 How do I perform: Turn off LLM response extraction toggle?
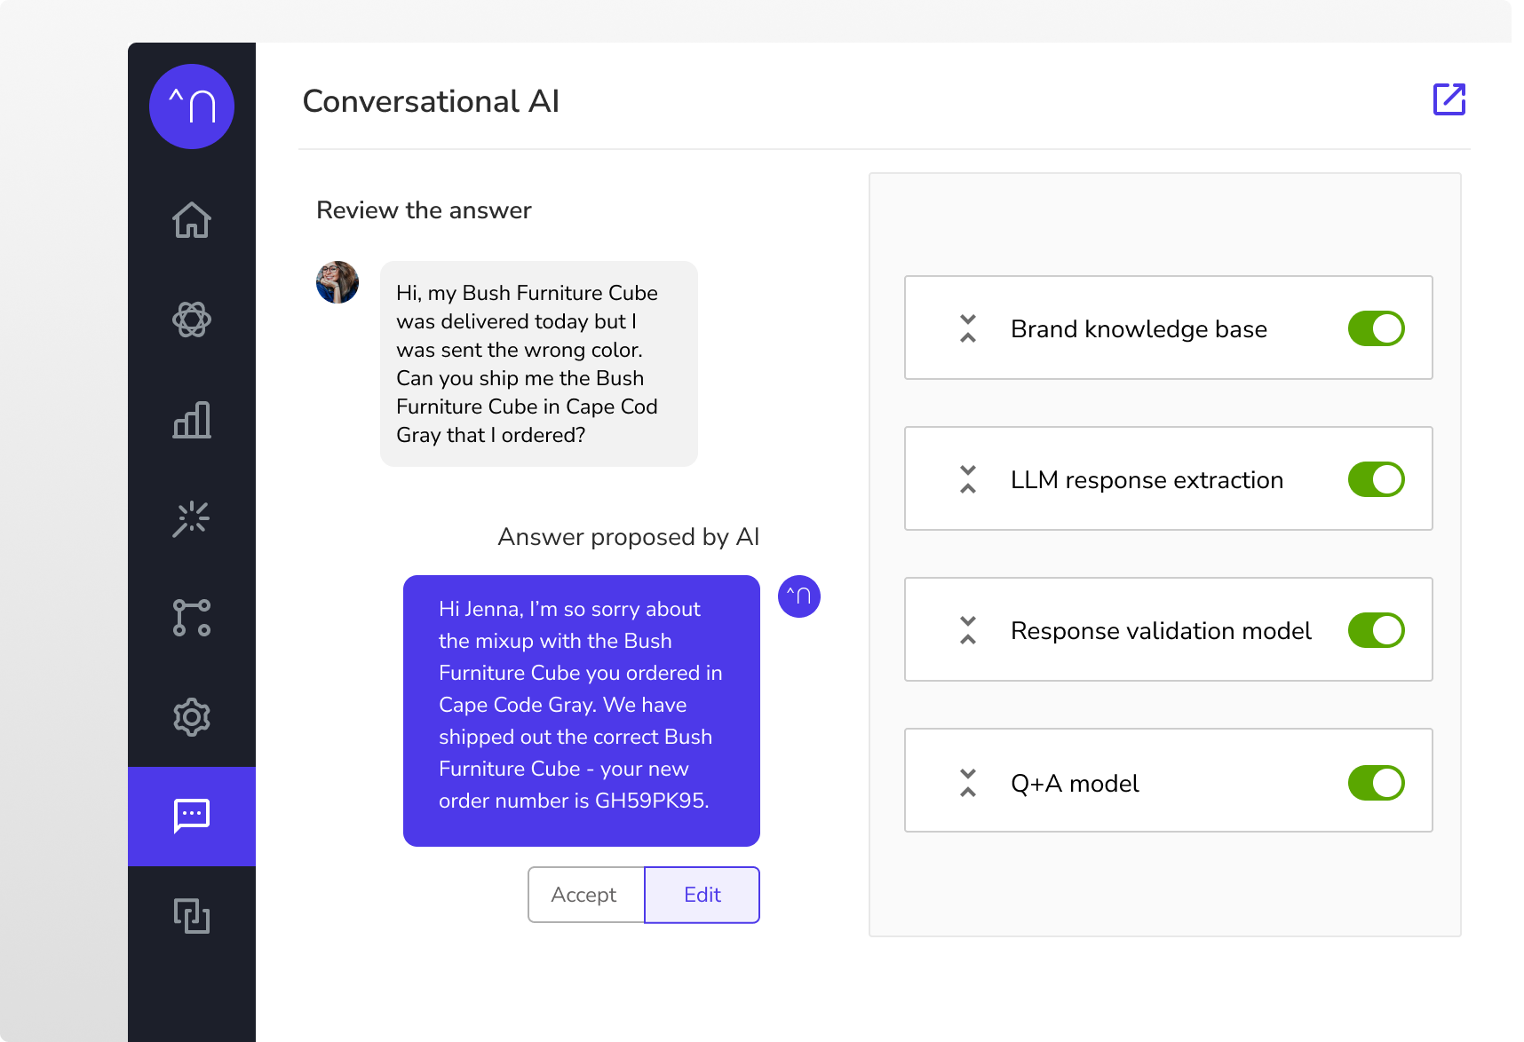pos(1377,479)
